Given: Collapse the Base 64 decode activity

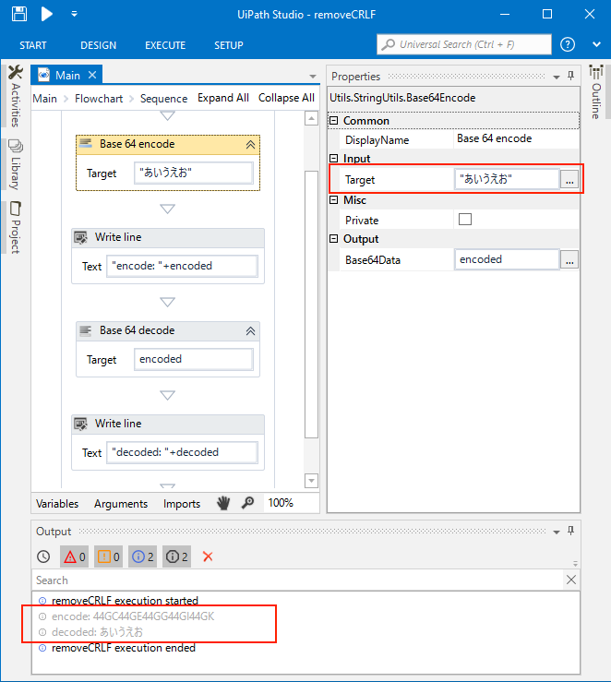Looking at the screenshot, I should (249, 330).
